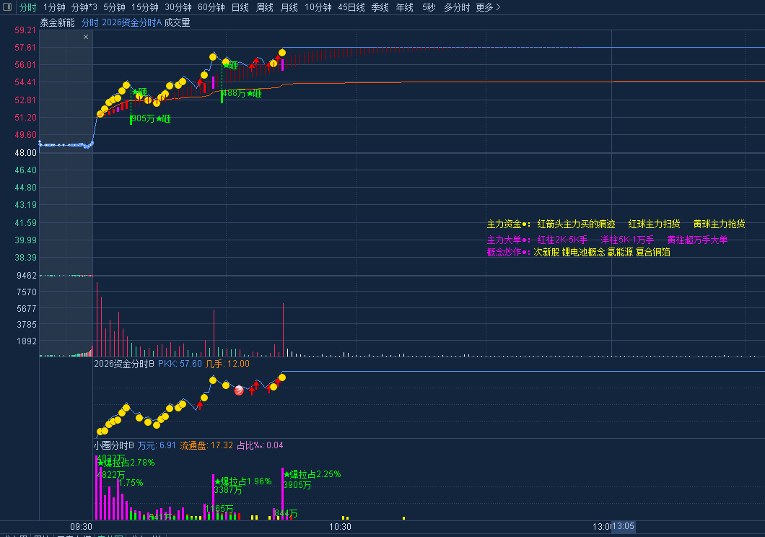
Task: Close the pre-market overlay with the X
Action: tap(86, 36)
